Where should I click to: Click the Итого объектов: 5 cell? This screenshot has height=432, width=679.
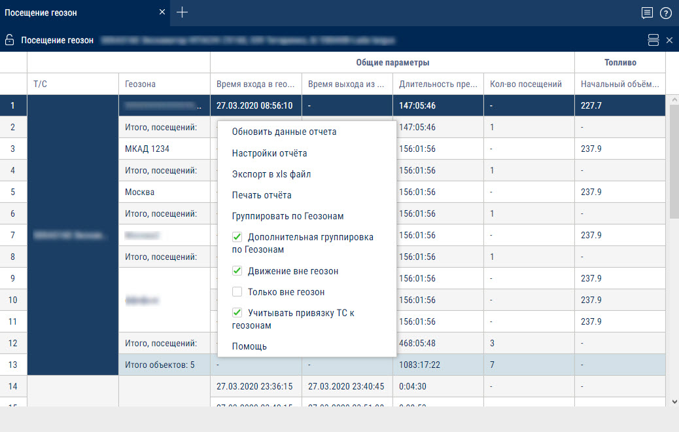click(x=165, y=365)
